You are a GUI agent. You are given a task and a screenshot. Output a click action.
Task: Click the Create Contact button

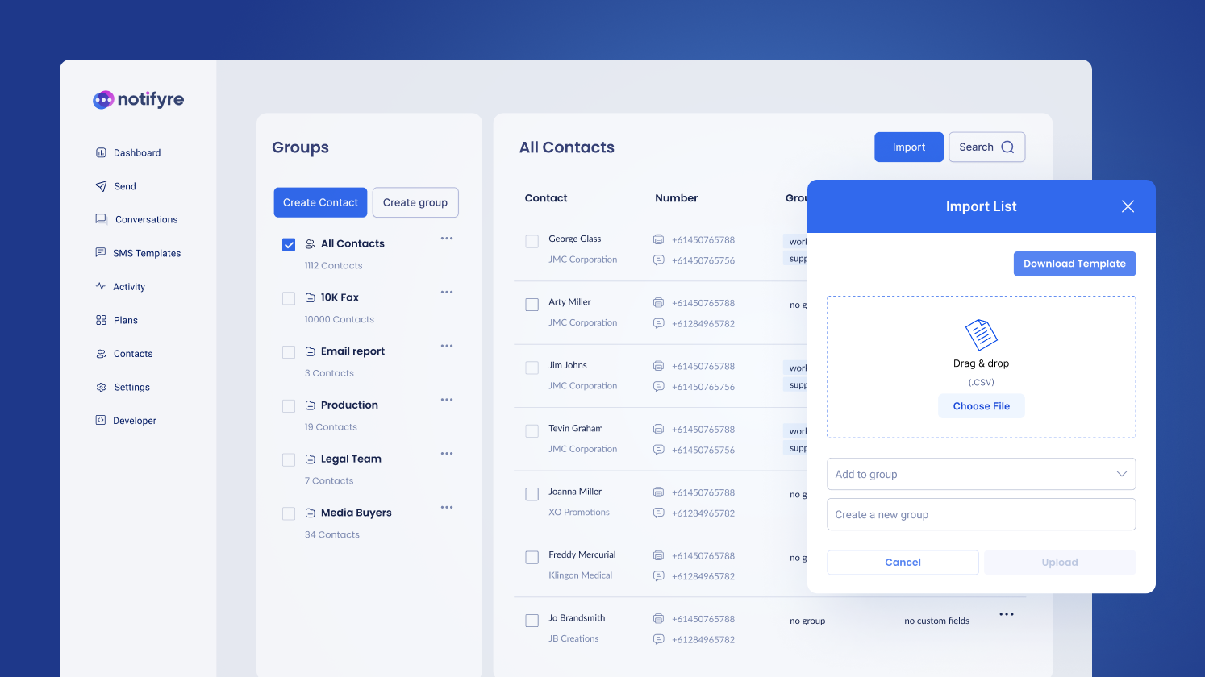(x=320, y=202)
